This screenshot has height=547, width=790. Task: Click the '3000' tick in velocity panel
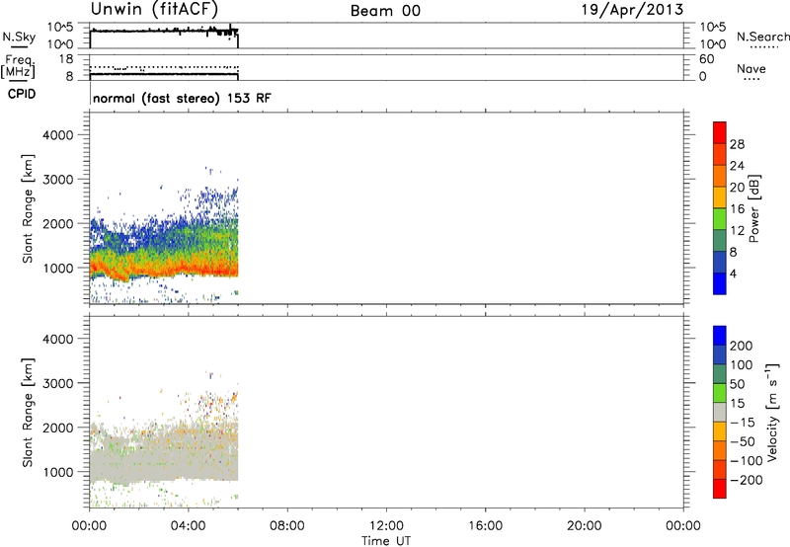tap(58, 383)
